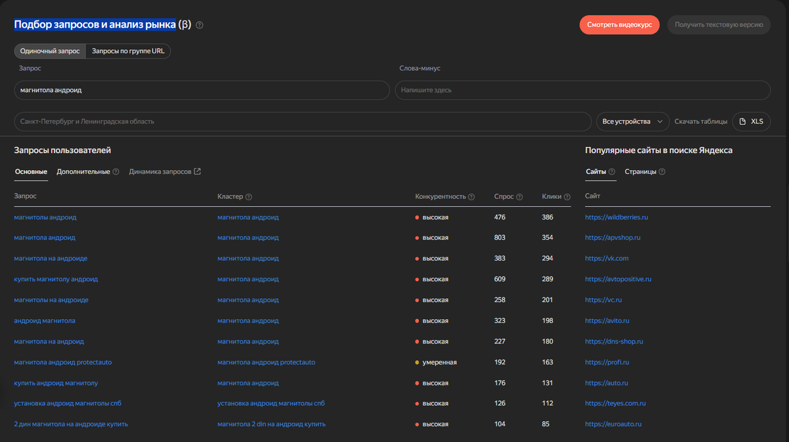The image size is (789, 442).
Task: Click the file icon in XLS button
Action: [x=743, y=122]
